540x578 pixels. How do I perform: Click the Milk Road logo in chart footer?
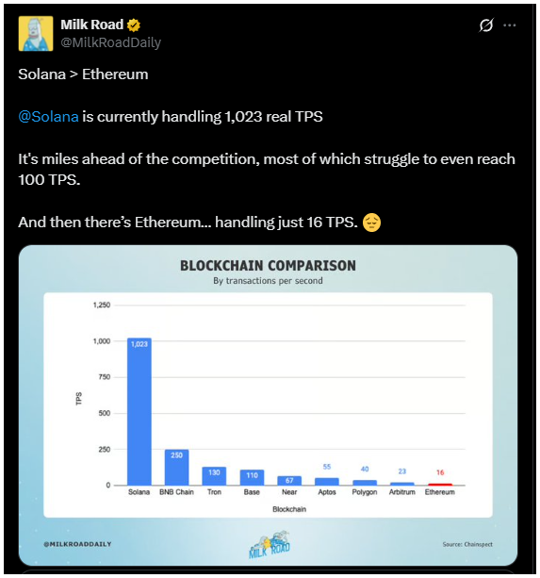270,545
